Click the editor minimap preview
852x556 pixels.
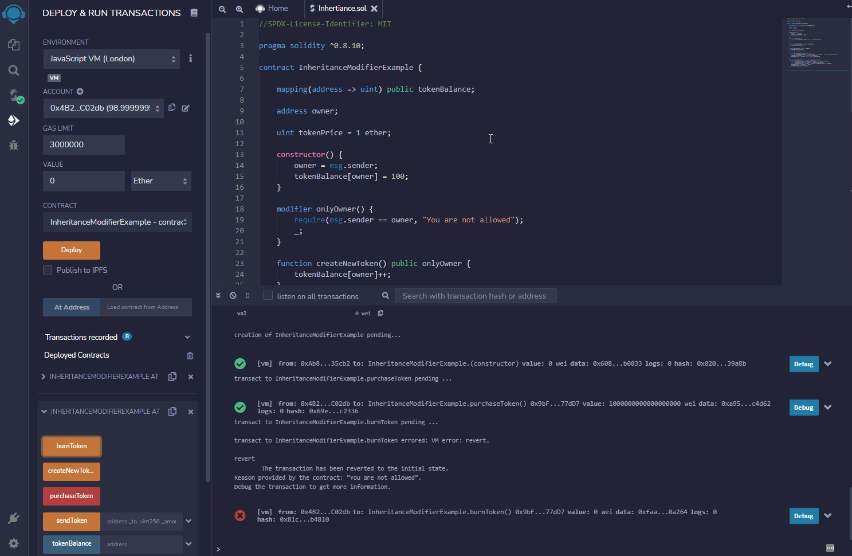[816, 44]
